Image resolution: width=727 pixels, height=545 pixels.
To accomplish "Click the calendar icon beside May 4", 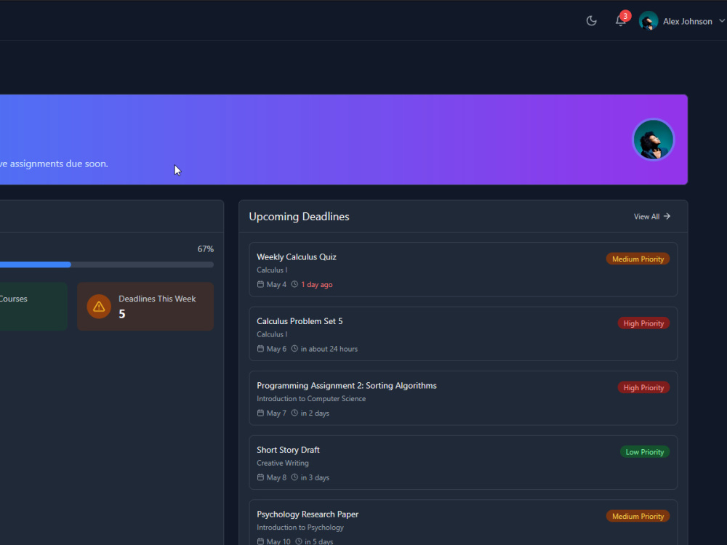I will click(260, 285).
